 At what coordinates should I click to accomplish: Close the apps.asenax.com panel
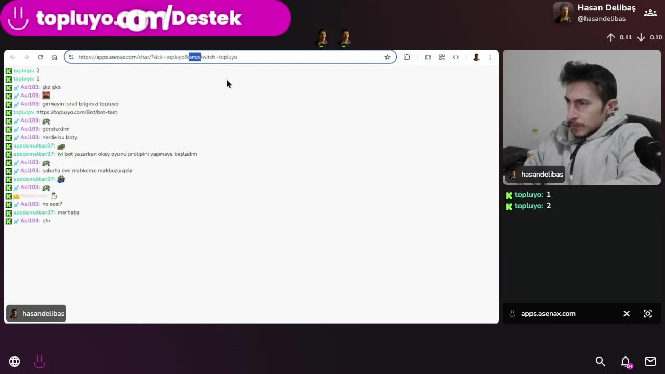627,314
